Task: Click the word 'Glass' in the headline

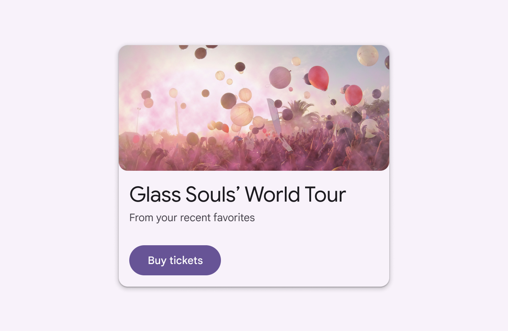Action: coord(155,194)
